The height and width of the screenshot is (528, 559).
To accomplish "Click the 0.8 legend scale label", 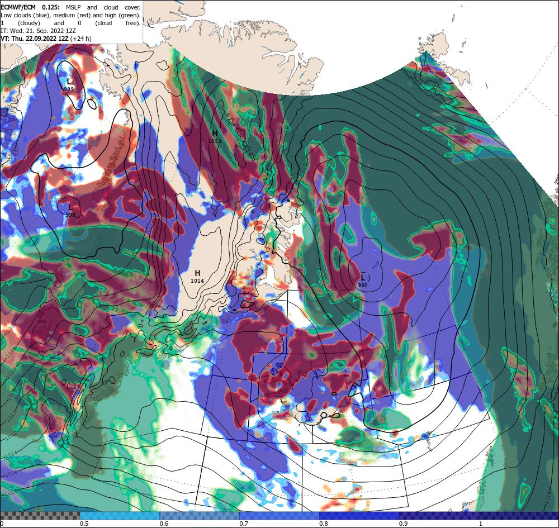I will (324, 524).
